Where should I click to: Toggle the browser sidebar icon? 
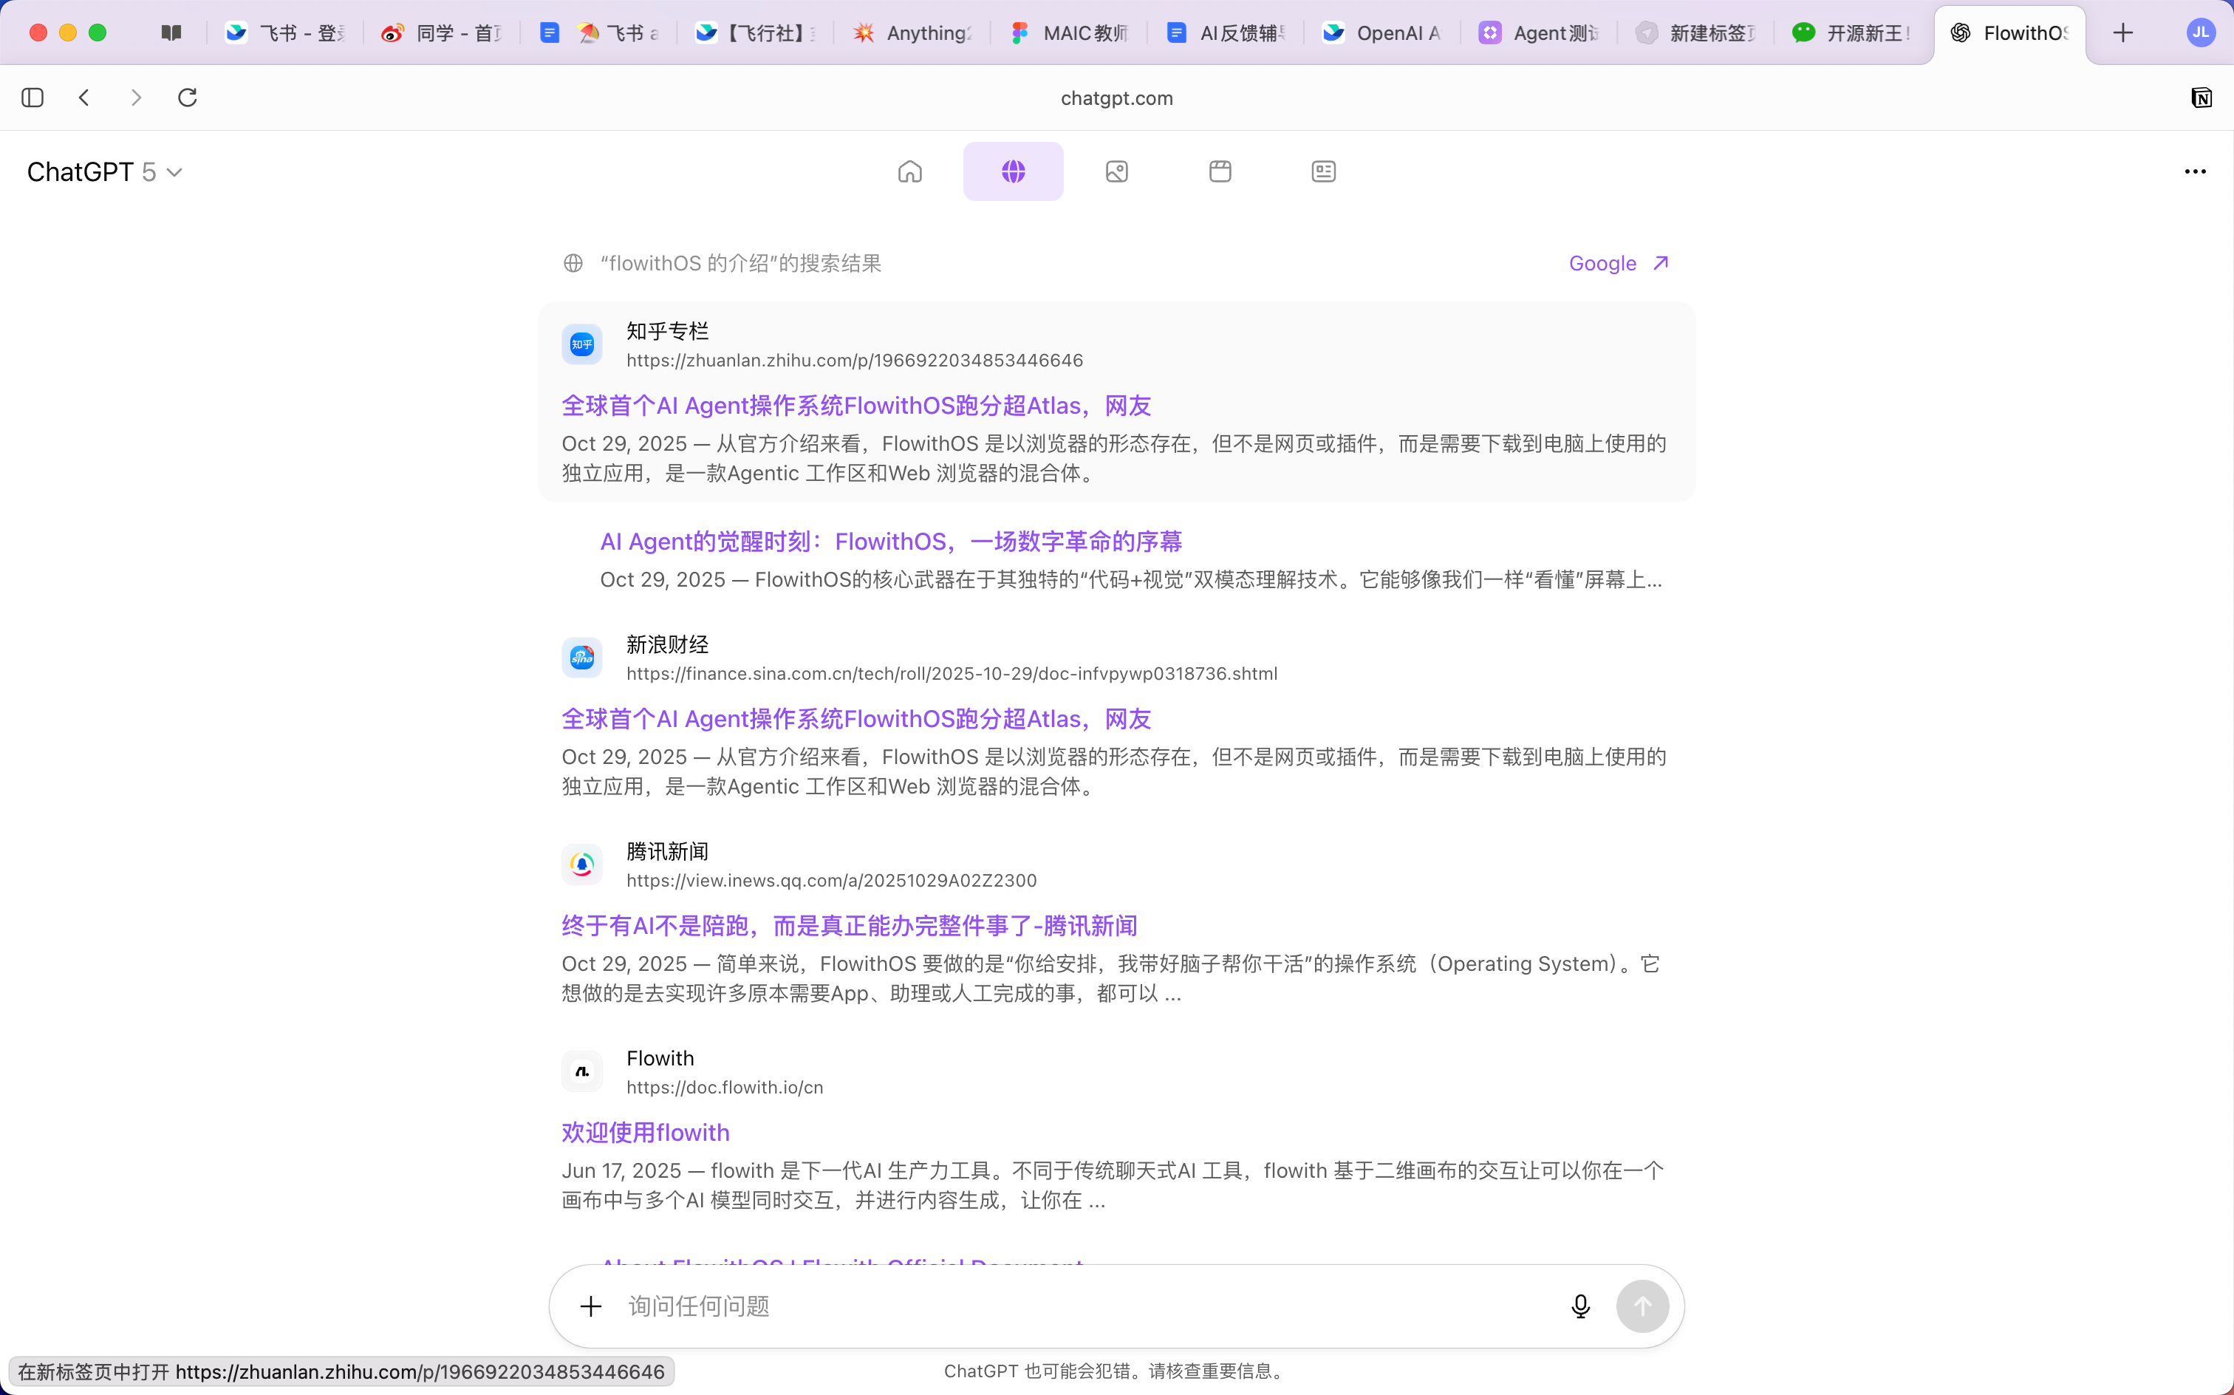click(33, 98)
